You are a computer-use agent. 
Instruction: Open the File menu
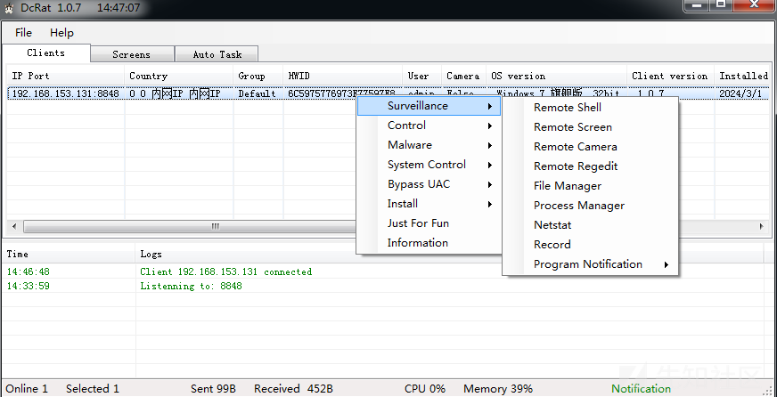[x=23, y=33]
